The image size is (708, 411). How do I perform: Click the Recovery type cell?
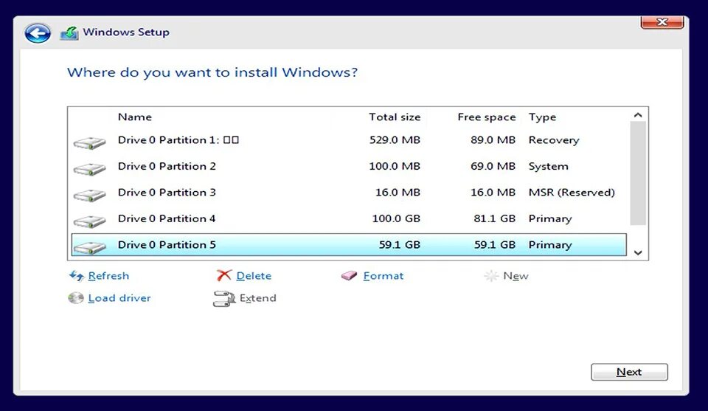pos(554,140)
